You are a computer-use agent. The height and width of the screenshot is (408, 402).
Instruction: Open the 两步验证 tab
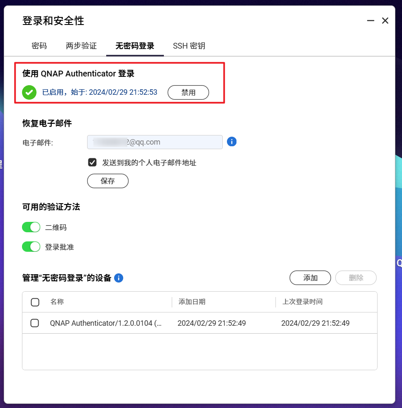tap(81, 46)
